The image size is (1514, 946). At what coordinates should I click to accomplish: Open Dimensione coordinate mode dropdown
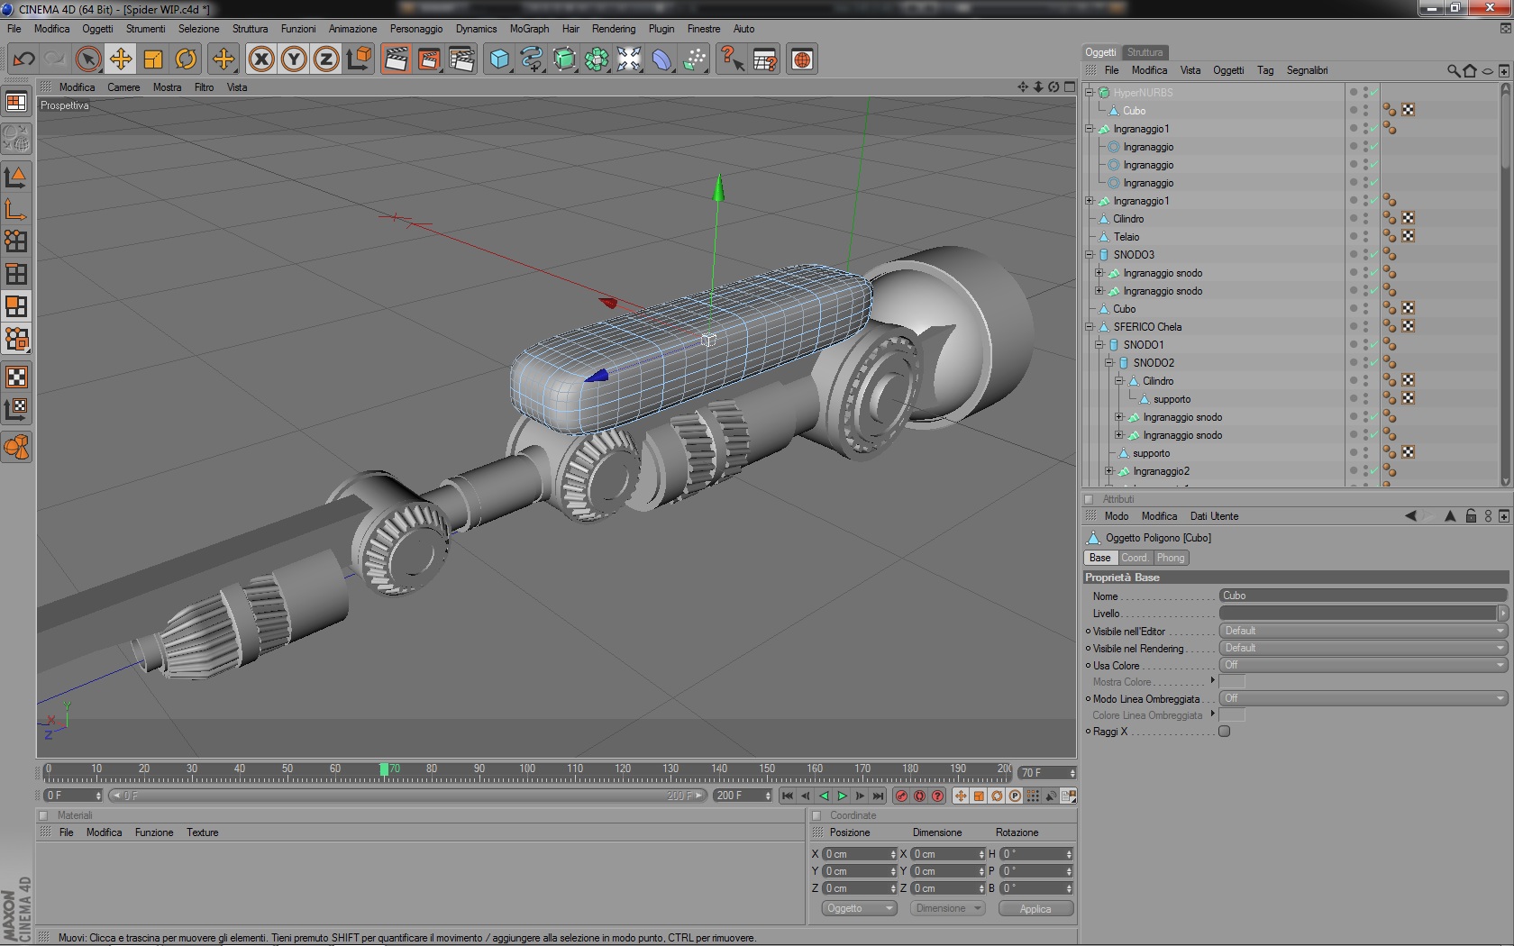coord(947,908)
